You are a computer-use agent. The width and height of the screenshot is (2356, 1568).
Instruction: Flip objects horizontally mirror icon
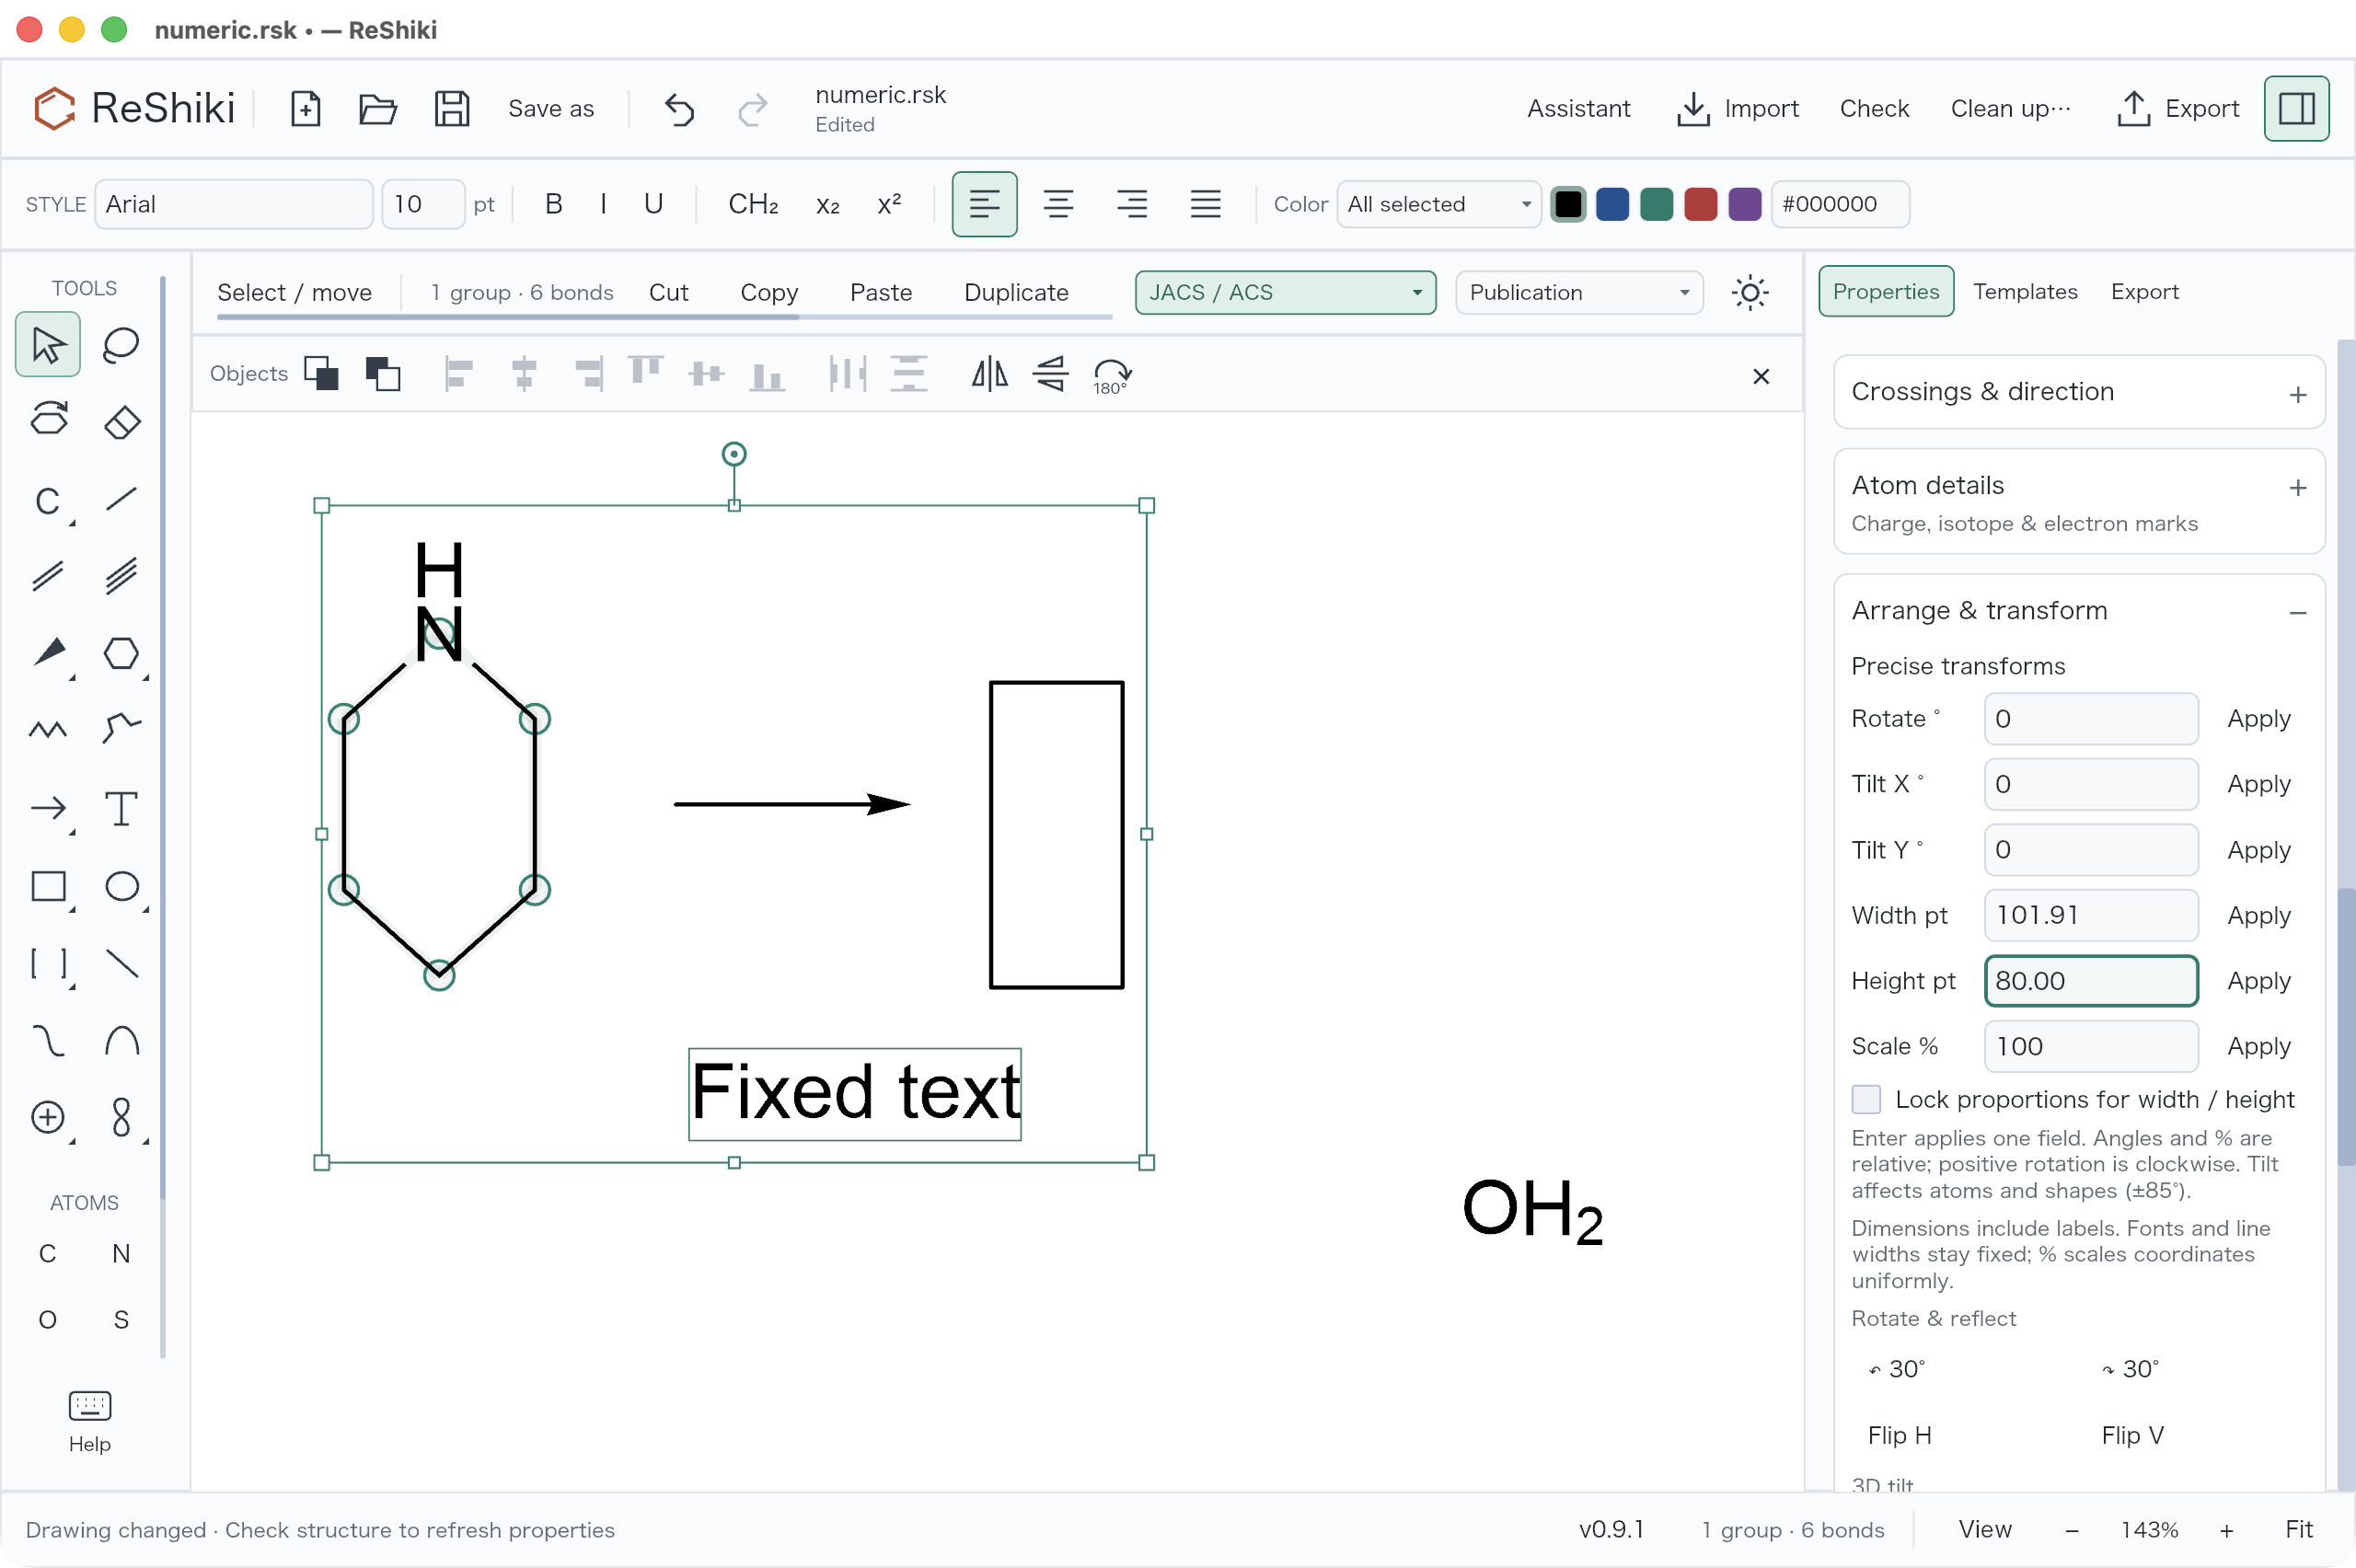click(x=989, y=374)
